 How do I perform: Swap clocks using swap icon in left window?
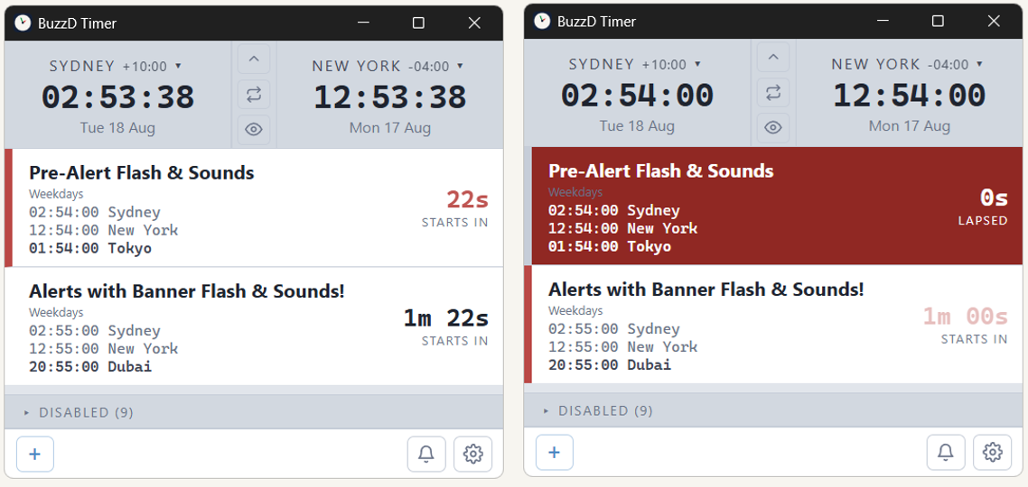[254, 95]
